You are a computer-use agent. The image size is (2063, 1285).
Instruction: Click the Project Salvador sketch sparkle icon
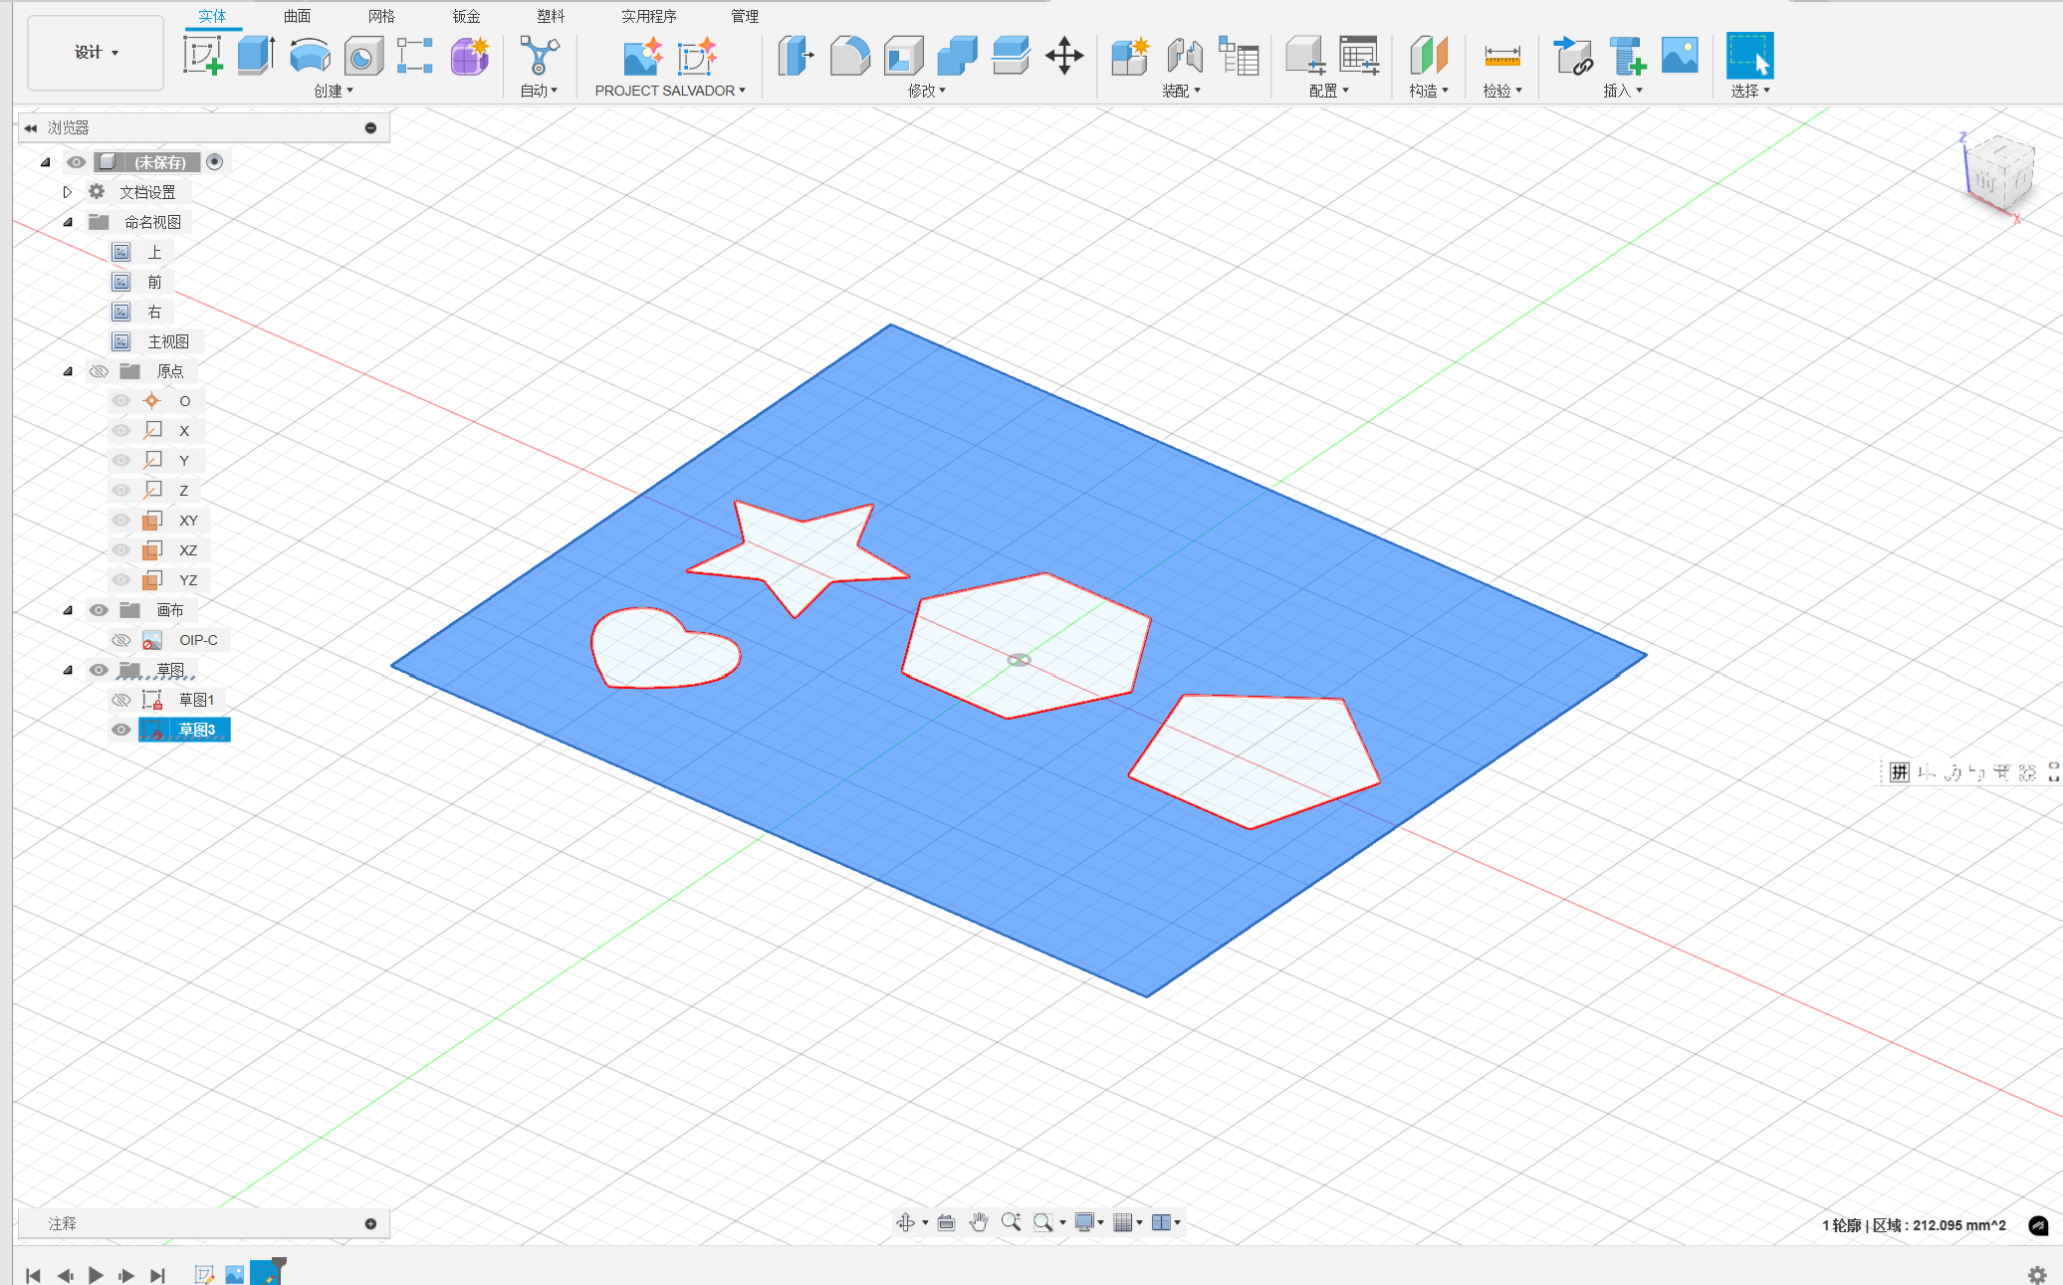point(697,56)
